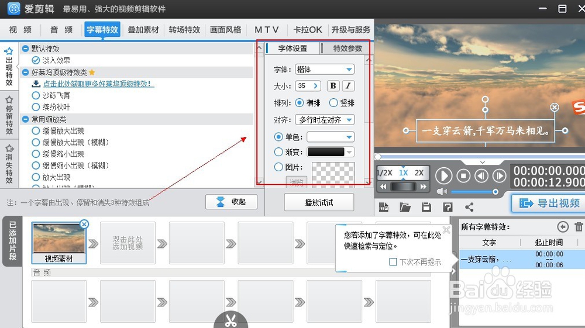Select the 消失特效 side tab
585x328 pixels.
click(9, 164)
